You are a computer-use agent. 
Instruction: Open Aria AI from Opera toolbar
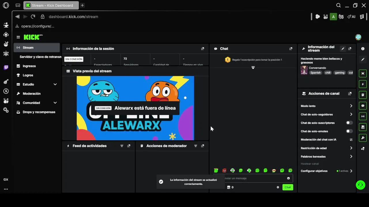point(351,17)
